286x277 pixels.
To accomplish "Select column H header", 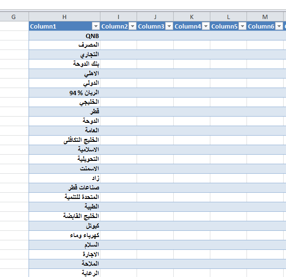I will click(x=64, y=17).
